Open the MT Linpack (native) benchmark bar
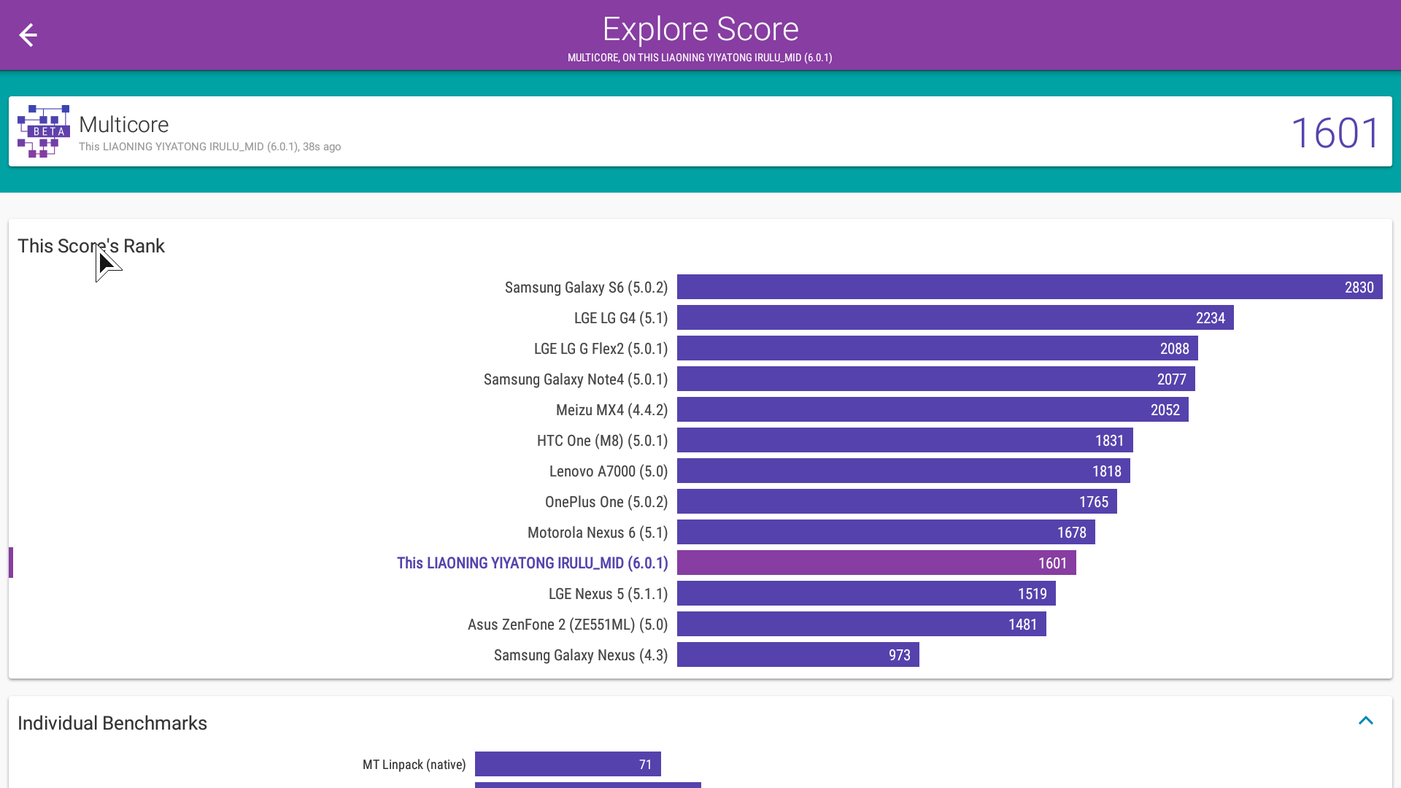1401x788 pixels. tap(568, 764)
